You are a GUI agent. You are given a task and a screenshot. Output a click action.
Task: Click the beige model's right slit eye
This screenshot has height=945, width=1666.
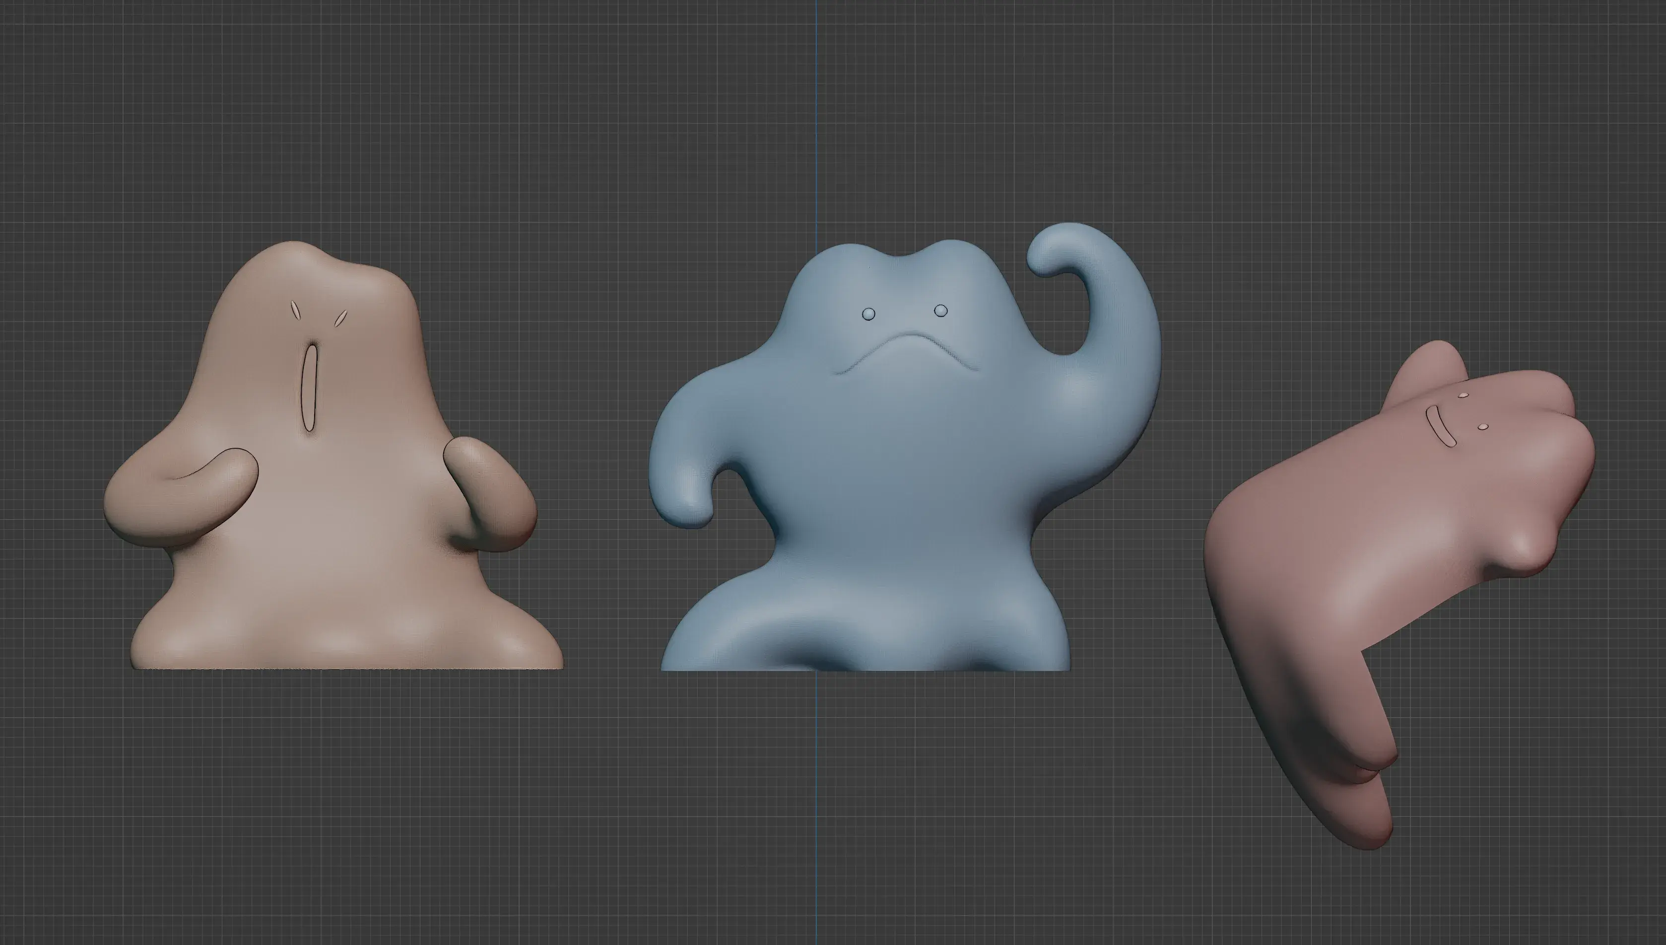[340, 318]
